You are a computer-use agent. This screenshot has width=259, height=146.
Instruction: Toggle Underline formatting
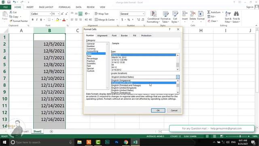point(41,20)
